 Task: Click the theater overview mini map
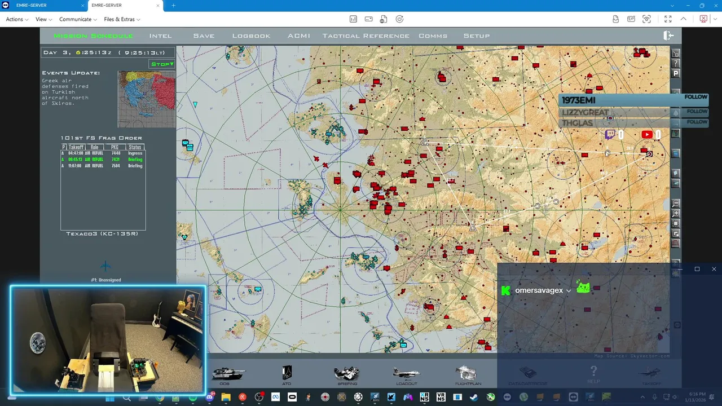point(147,99)
